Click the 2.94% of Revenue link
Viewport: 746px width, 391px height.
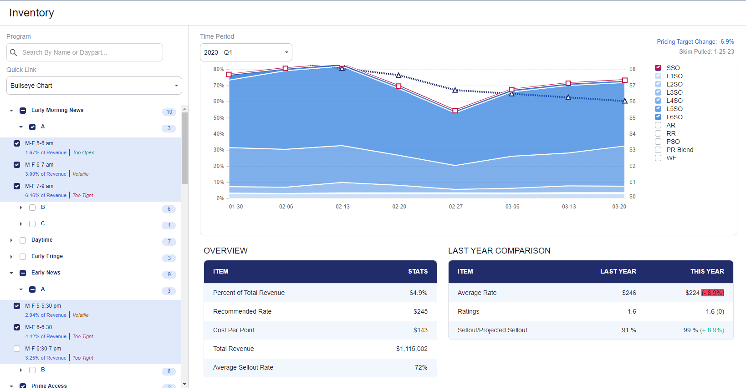tap(46, 315)
